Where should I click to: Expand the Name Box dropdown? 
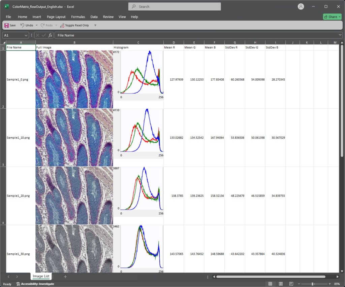26,35
